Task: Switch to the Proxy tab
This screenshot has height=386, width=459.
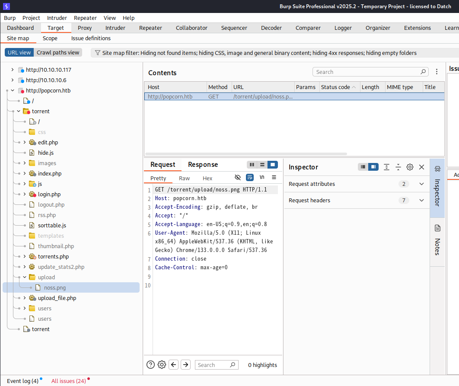Action: pyautogui.click(x=85, y=28)
